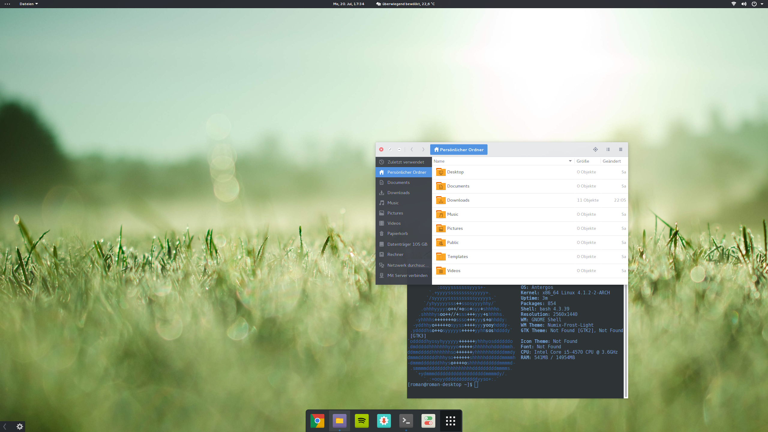Switch to list view in Files
This screenshot has width=768, height=432.
[608, 149]
